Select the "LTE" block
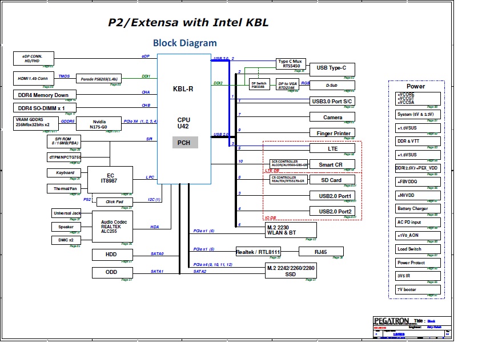Screen dimensions: 486x343 332,149
